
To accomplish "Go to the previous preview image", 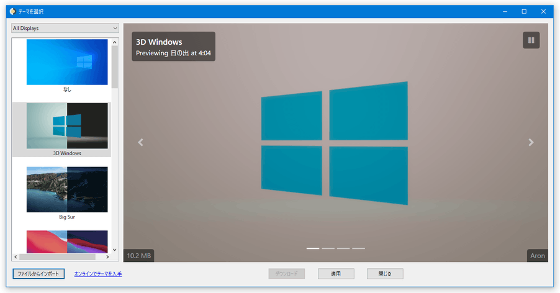I will (141, 142).
